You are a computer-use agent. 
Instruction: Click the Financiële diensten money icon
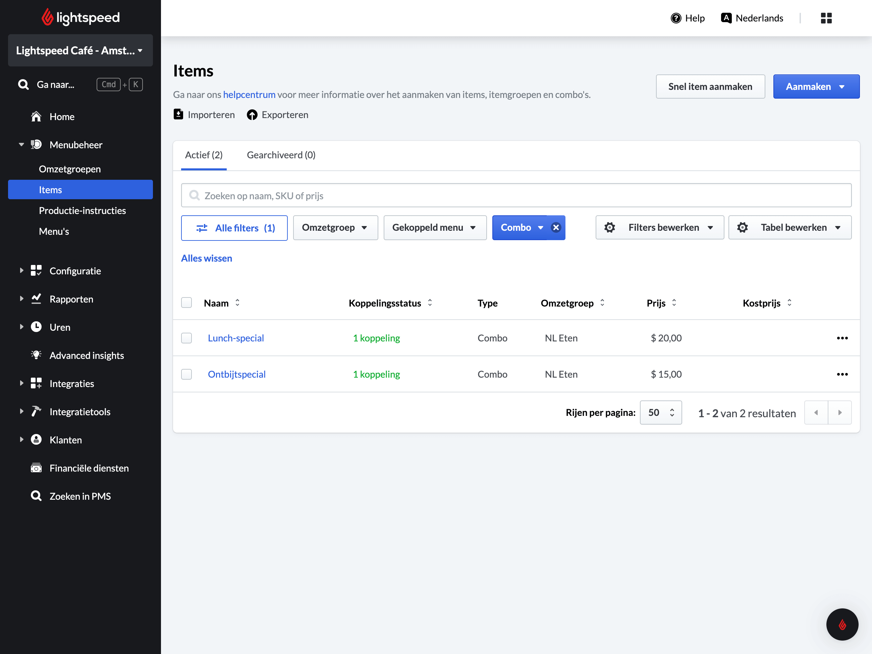pyautogui.click(x=36, y=468)
